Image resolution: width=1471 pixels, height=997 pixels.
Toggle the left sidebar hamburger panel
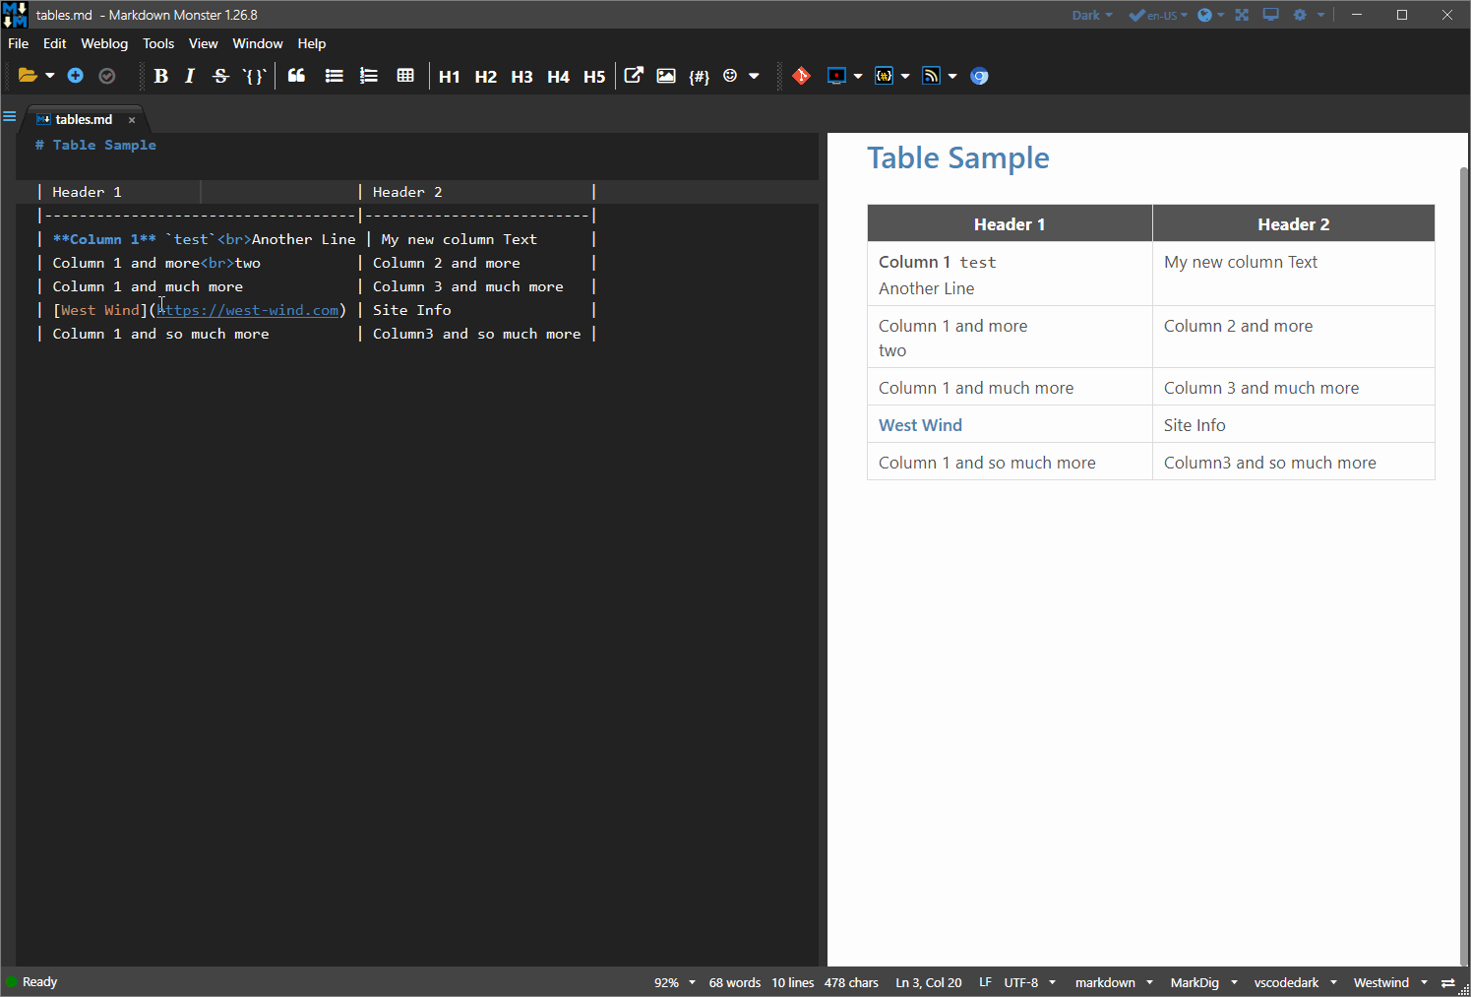click(9, 117)
